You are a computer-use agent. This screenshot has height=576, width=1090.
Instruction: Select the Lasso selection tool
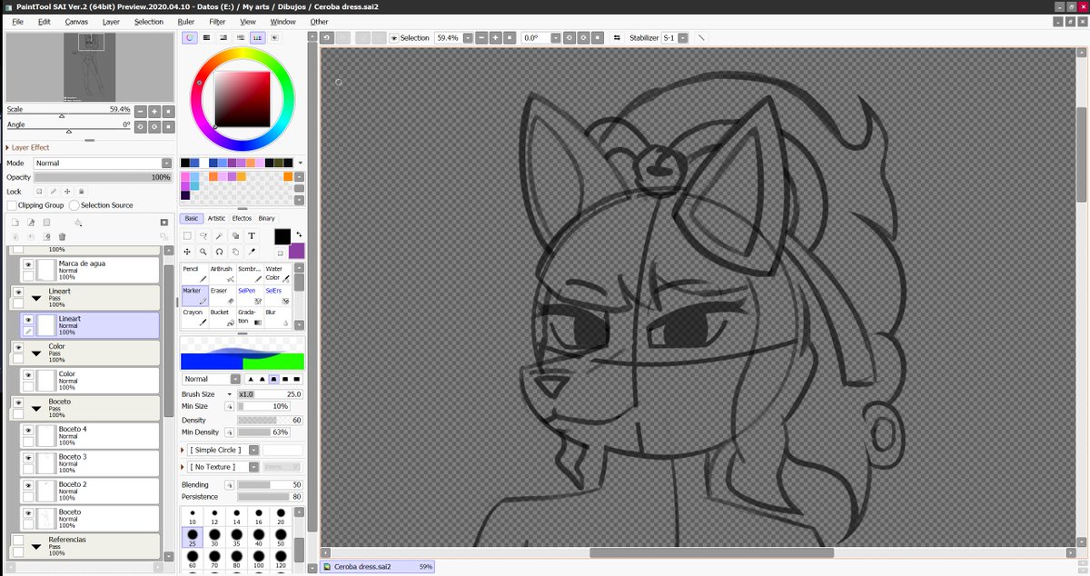(203, 235)
